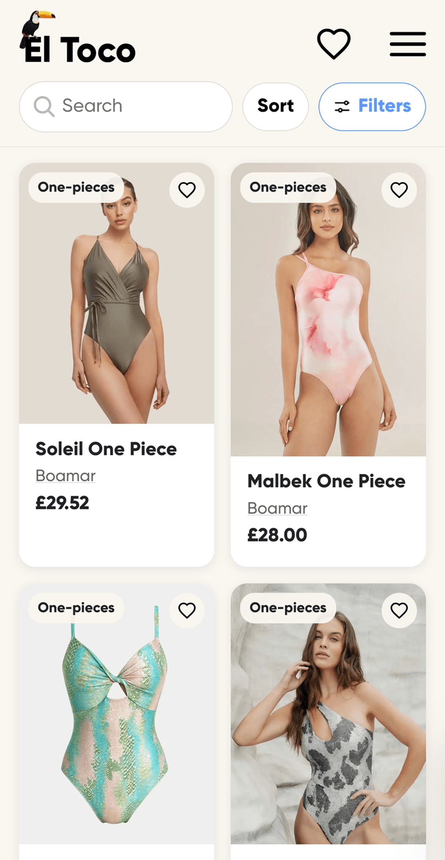Screen dimensions: 445x860
Task: Open the pink Malbek swimsuit product photo
Action: 328,310
